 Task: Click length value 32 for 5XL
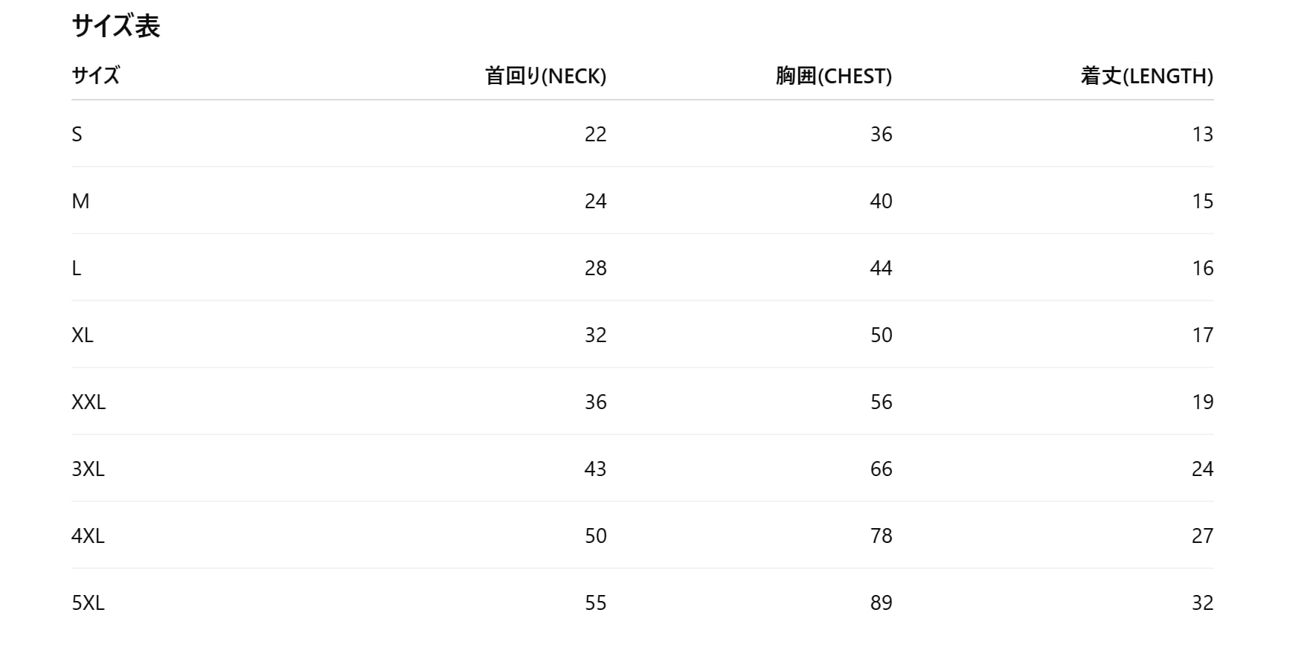pyautogui.click(x=1202, y=603)
